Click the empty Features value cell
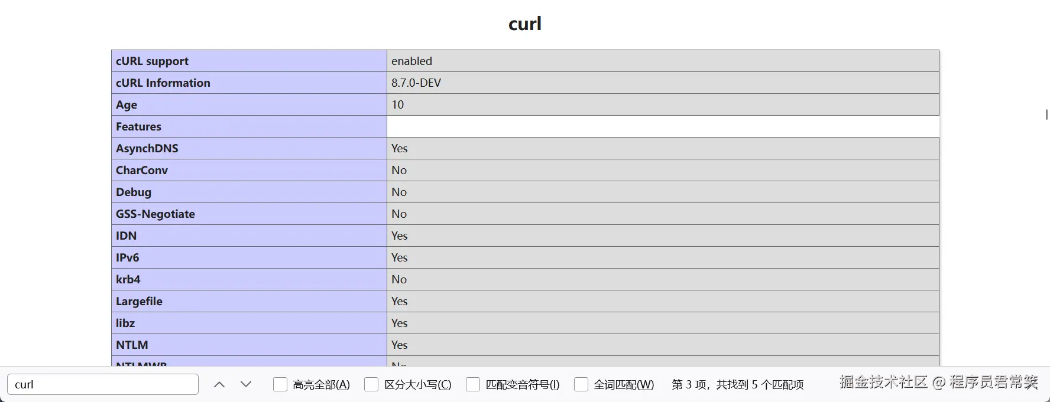The image size is (1050, 402). (x=663, y=126)
